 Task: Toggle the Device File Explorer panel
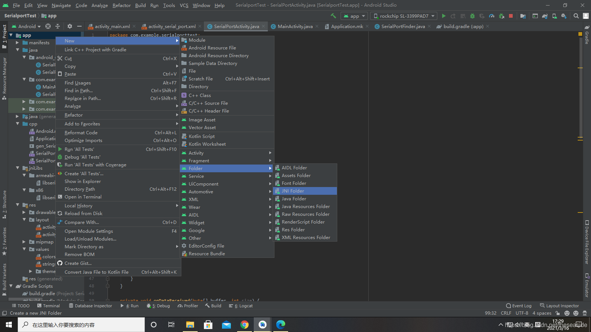(x=587, y=242)
